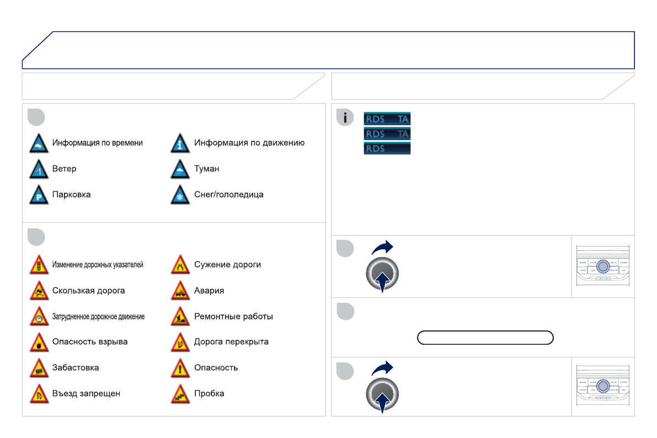657x438 pixels.
Task: Select the Скользкая дорога slippery road sign
Action: [x=38, y=291]
